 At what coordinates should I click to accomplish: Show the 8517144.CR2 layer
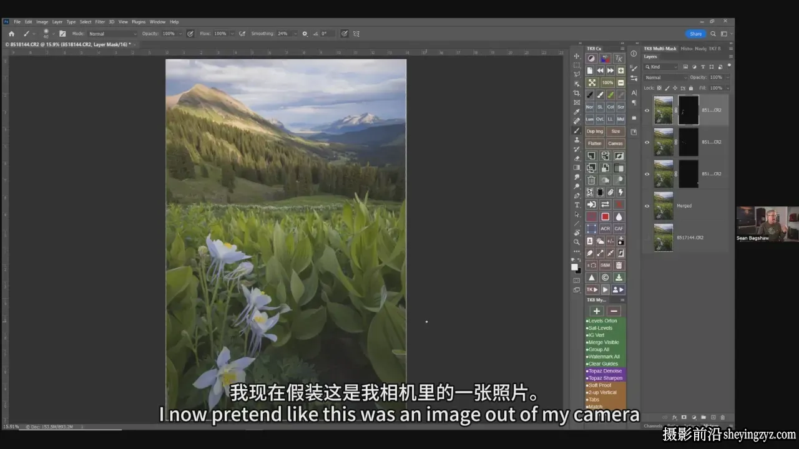pyautogui.click(x=647, y=238)
